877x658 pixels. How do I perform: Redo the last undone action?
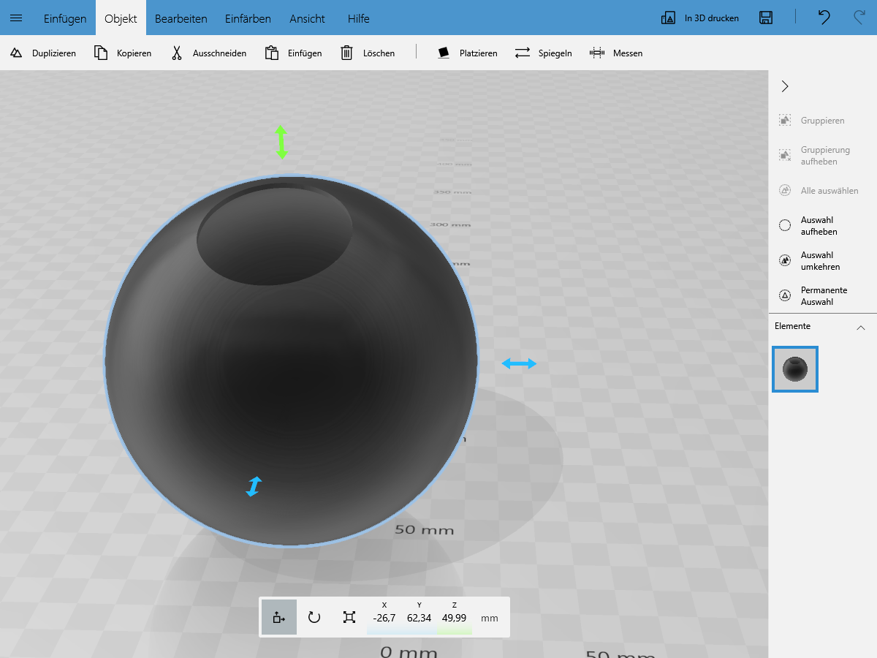(859, 18)
